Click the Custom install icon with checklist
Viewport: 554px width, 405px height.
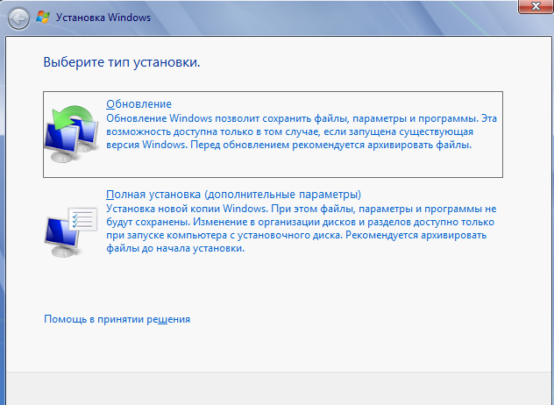[71, 231]
